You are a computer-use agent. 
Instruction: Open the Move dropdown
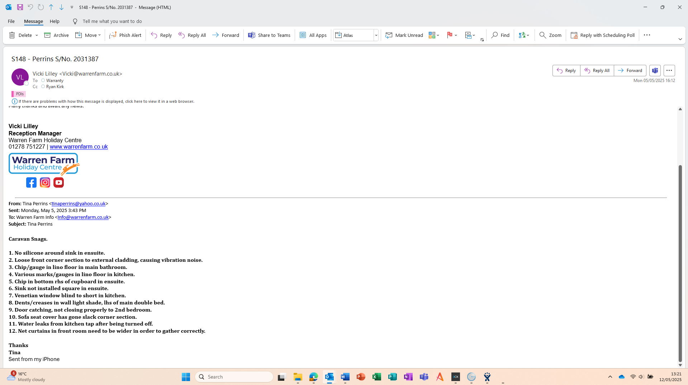click(x=88, y=35)
